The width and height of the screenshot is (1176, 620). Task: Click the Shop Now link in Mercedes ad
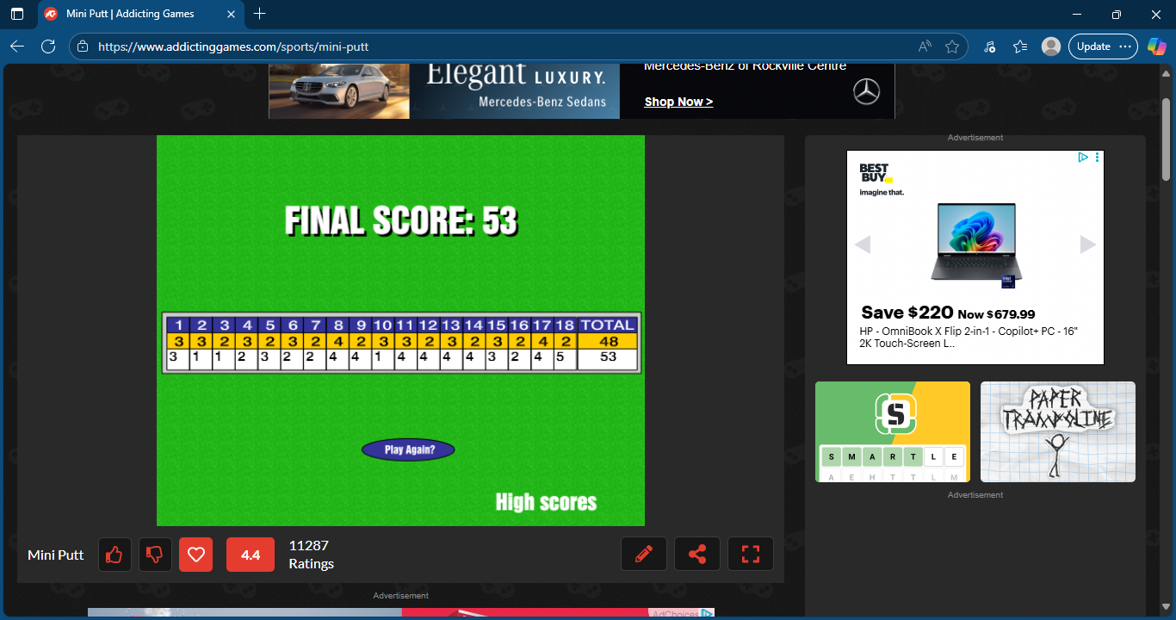coord(678,102)
